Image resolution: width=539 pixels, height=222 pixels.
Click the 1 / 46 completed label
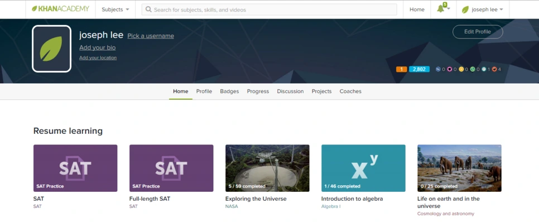pos(343,186)
